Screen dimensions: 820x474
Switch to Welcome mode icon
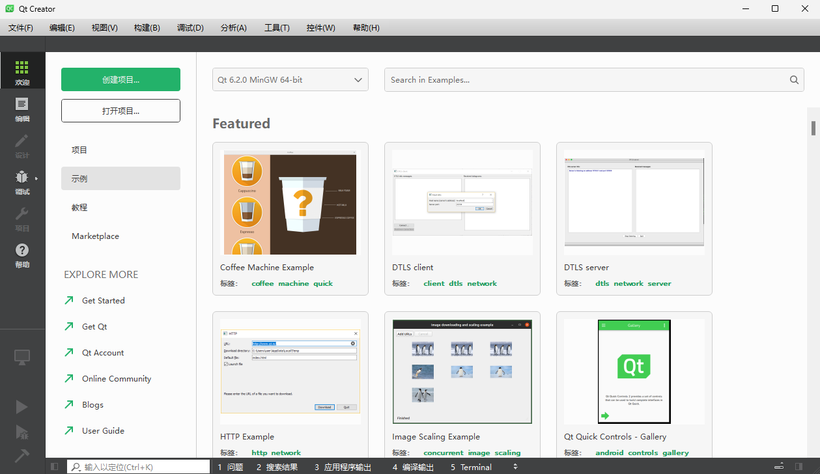[x=22, y=67]
